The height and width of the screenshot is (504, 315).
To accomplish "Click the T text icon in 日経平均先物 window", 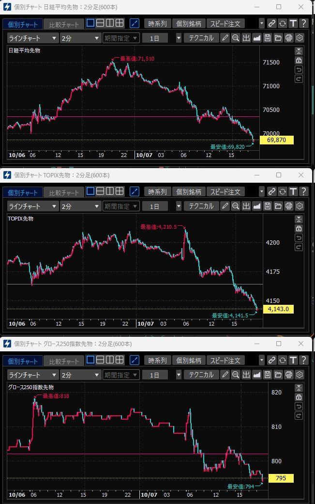I will click(293, 23).
